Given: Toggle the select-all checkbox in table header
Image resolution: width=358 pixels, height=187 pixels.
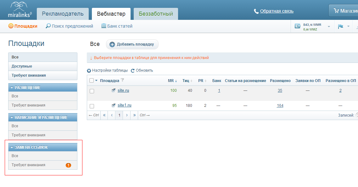Looking at the screenshot, I should [92, 80].
